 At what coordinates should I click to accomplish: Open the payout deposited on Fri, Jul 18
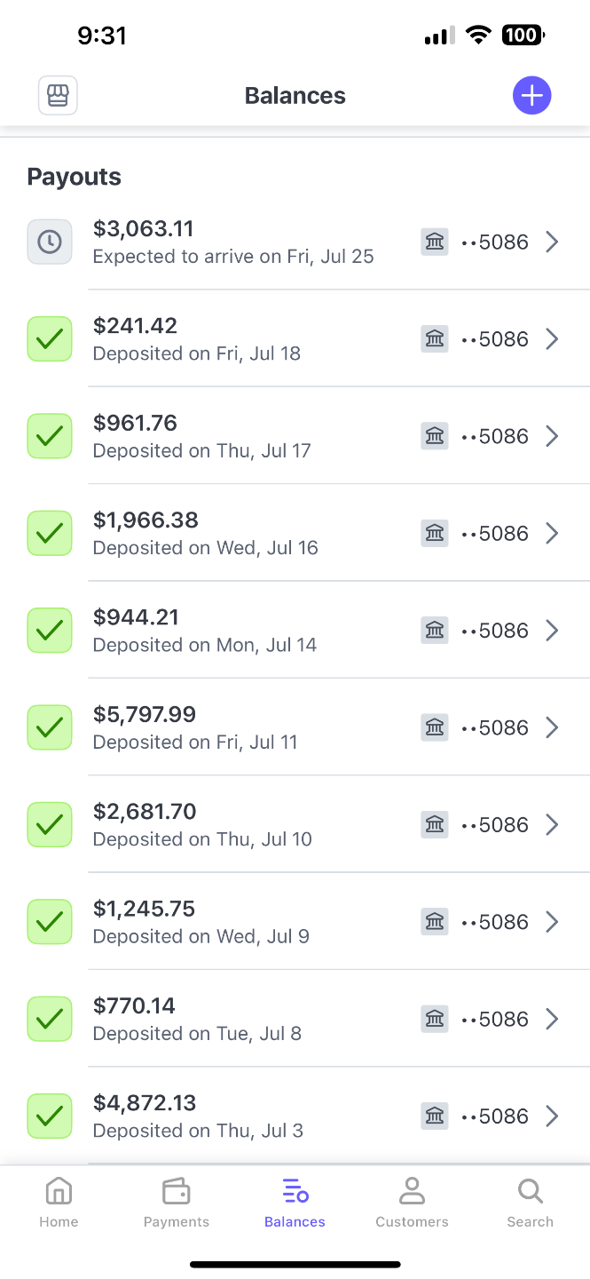coord(197,339)
